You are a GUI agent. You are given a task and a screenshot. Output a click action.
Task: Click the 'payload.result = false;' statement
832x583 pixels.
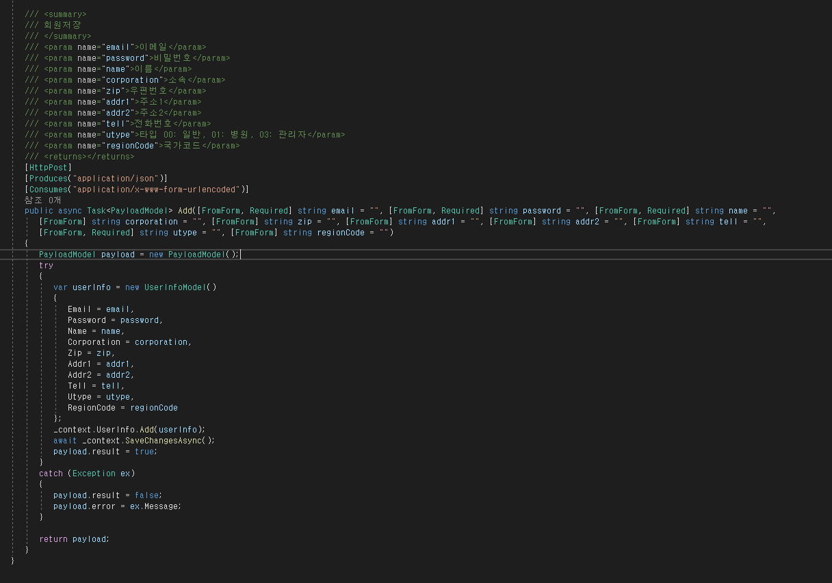pos(108,495)
